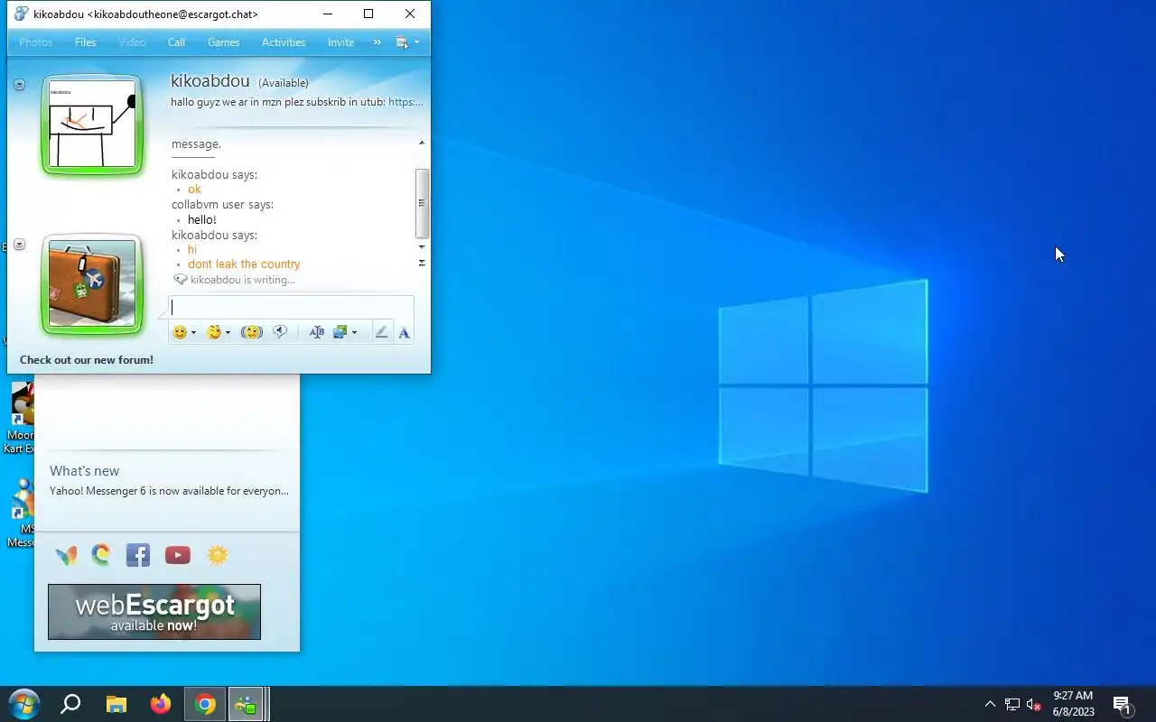The image size is (1156, 722).
Task: Open the font style icon with AB letters
Action: (x=316, y=332)
